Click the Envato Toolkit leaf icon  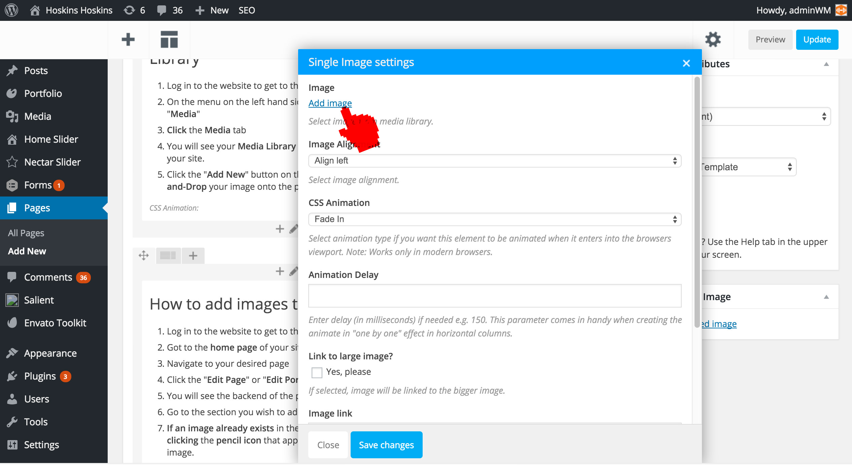point(12,323)
